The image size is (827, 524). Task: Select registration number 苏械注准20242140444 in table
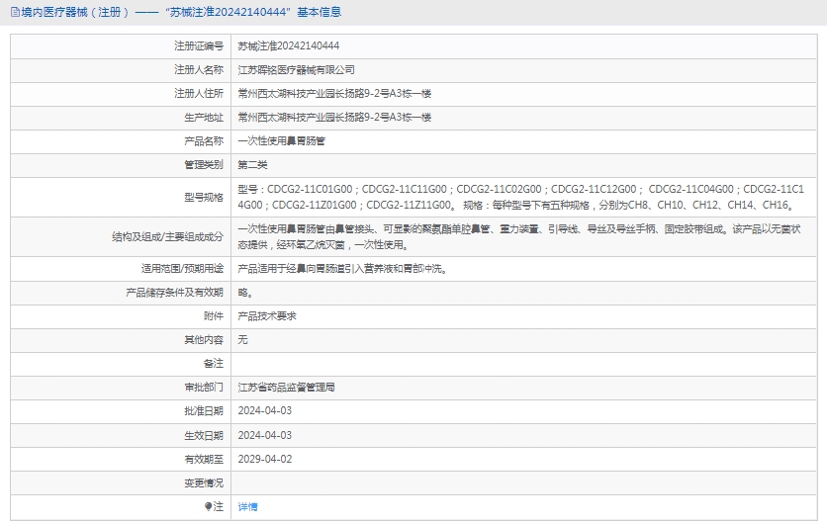tap(289, 46)
